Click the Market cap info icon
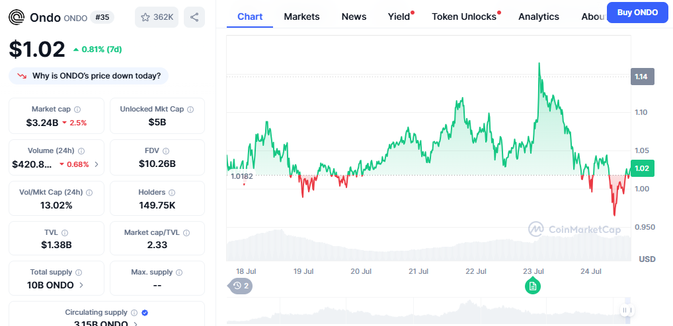Screen dimensions: 673x326 (77, 110)
